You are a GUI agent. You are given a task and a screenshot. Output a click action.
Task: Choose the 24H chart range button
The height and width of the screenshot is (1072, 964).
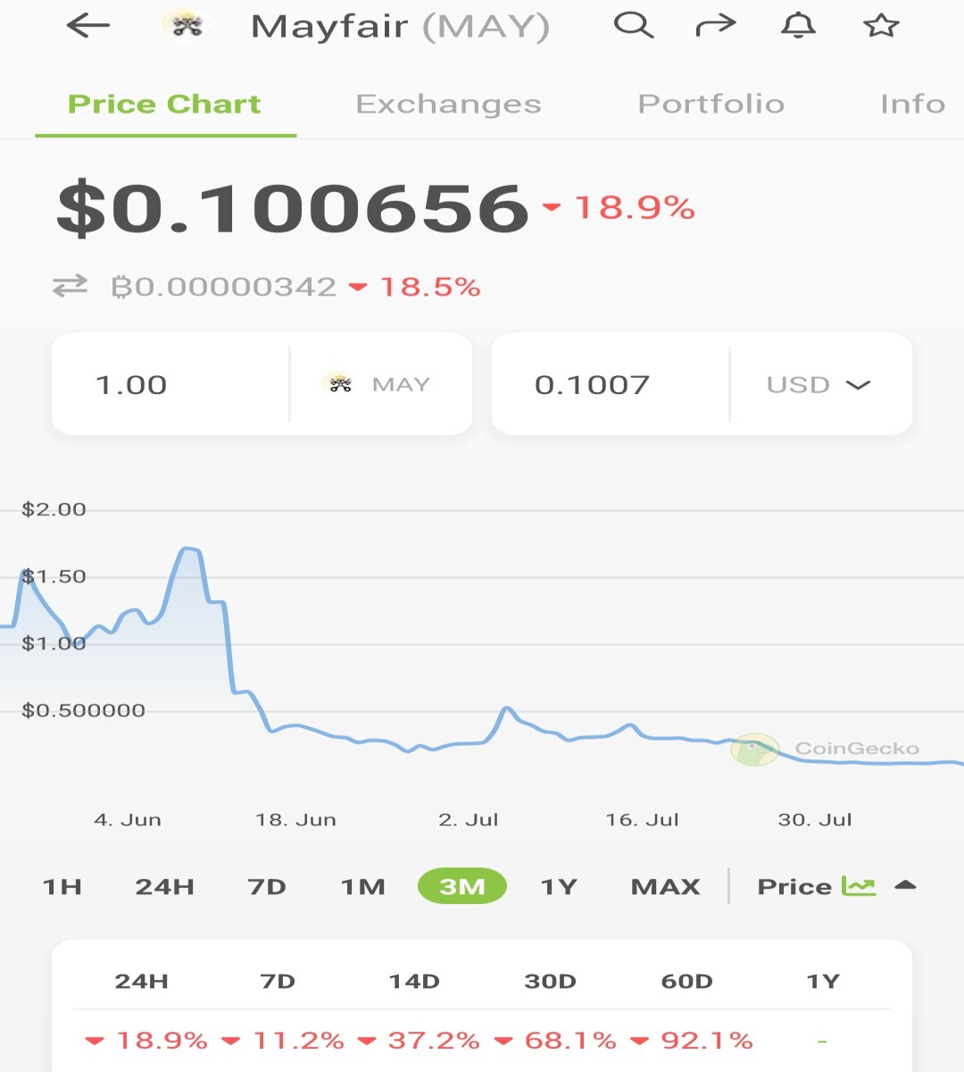click(164, 886)
